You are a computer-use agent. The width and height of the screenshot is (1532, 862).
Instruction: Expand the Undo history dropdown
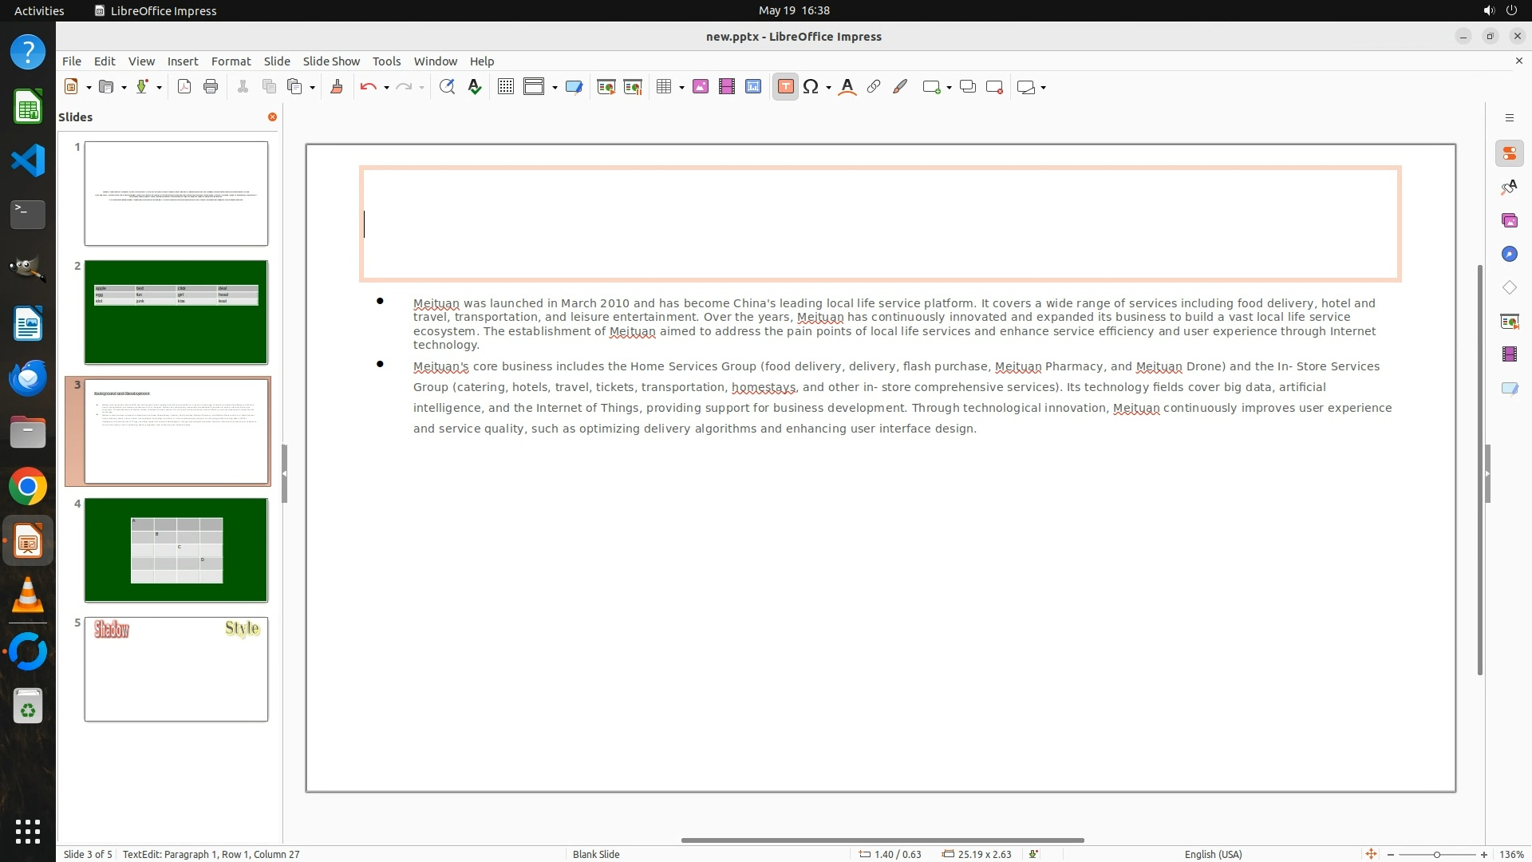[386, 88]
